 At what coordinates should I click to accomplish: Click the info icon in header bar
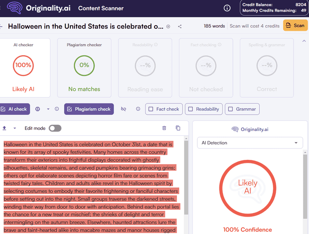(227, 8)
